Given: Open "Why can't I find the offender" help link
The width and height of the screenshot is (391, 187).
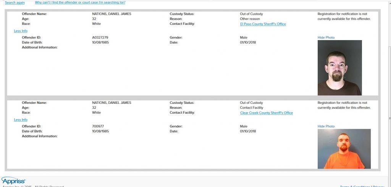Looking at the screenshot, I should pyautogui.click(x=80, y=3).
